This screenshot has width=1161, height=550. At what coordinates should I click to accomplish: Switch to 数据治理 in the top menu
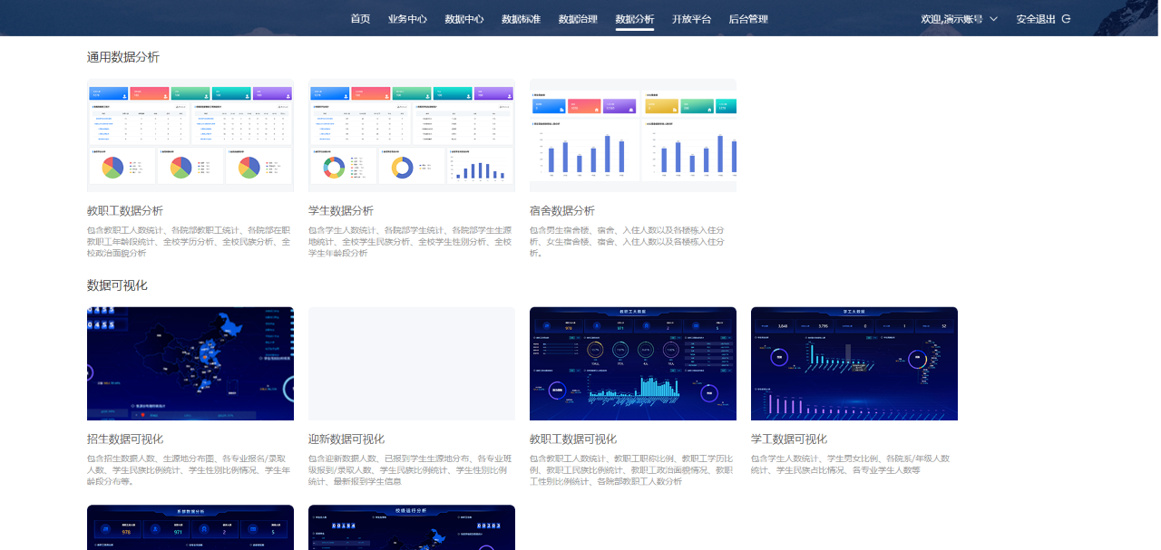(578, 19)
